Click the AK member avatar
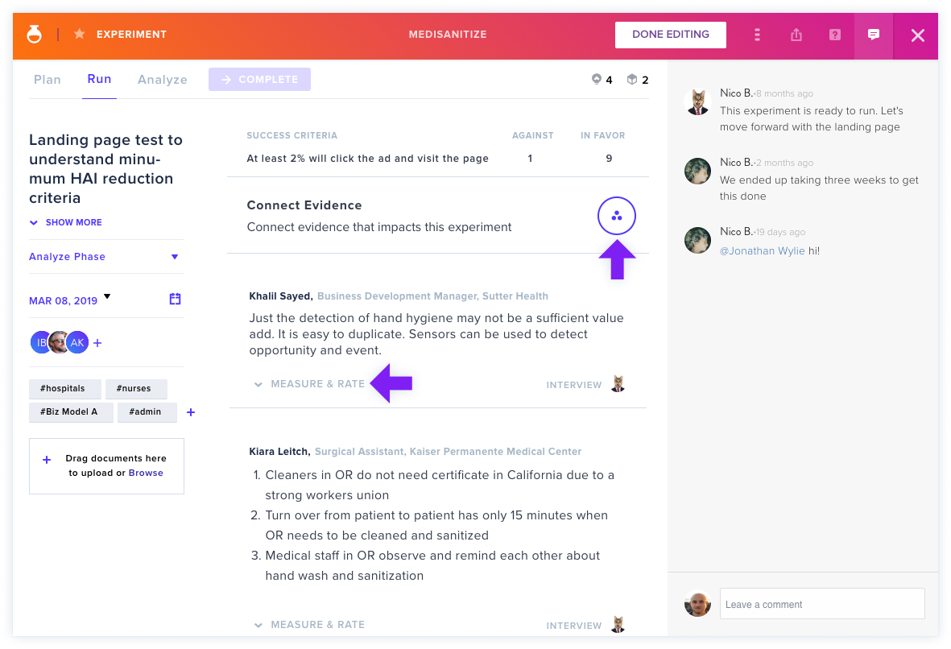Image resolution: width=951 pixels, height=649 pixels. pos(77,342)
